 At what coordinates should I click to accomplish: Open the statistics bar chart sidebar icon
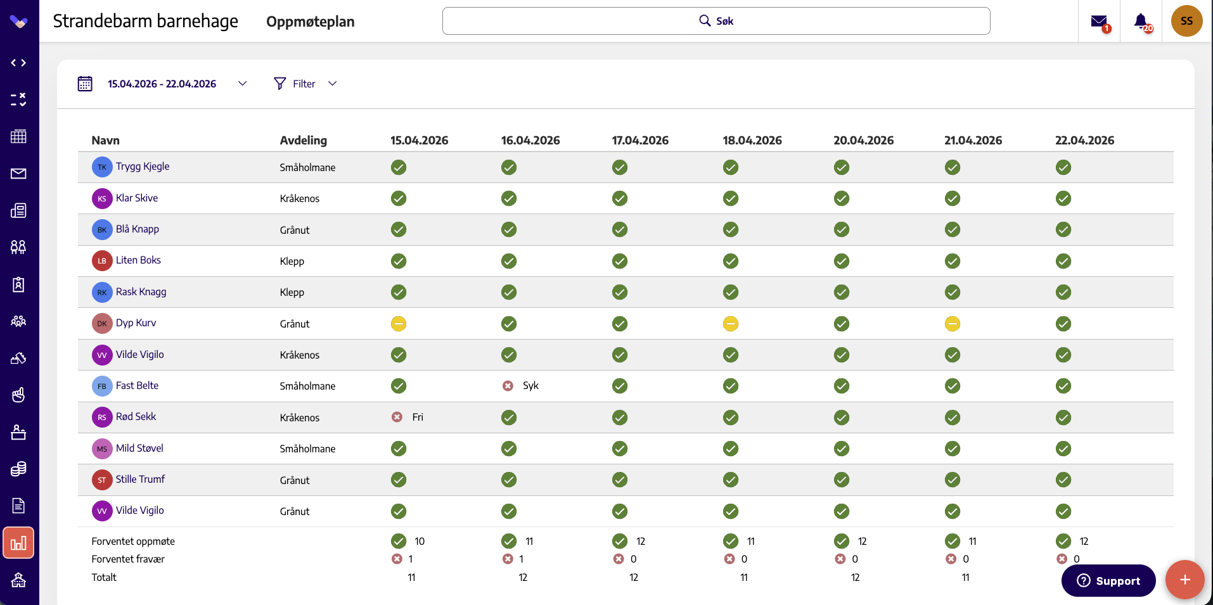[x=18, y=543]
